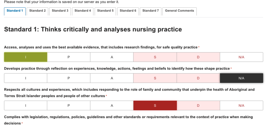Viewport: 268px width, 126px height.
Task: Click the active Standard 1 tab
Action: click(15, 11)
